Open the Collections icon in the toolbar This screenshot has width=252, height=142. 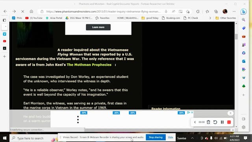216,11
